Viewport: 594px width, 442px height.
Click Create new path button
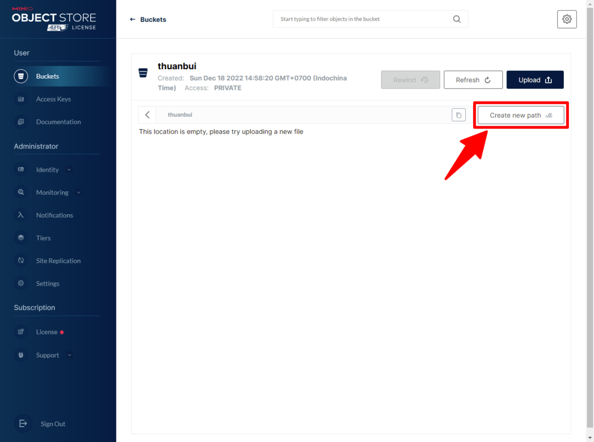point(520,115)
